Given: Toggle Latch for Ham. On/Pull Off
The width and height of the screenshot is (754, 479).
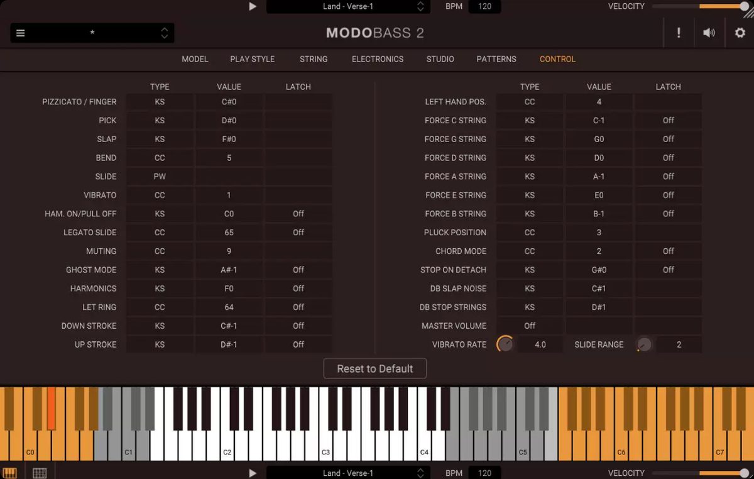Looking at the screenshot, I should click(x=298, y=214).
